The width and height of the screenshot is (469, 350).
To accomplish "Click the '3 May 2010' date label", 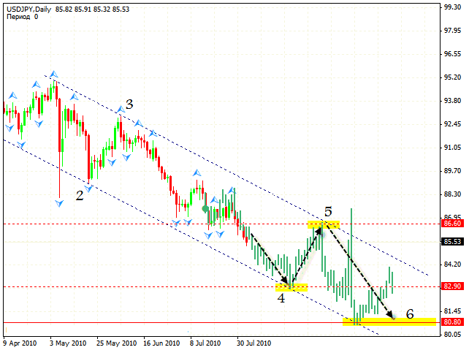I will coord(68,343).
